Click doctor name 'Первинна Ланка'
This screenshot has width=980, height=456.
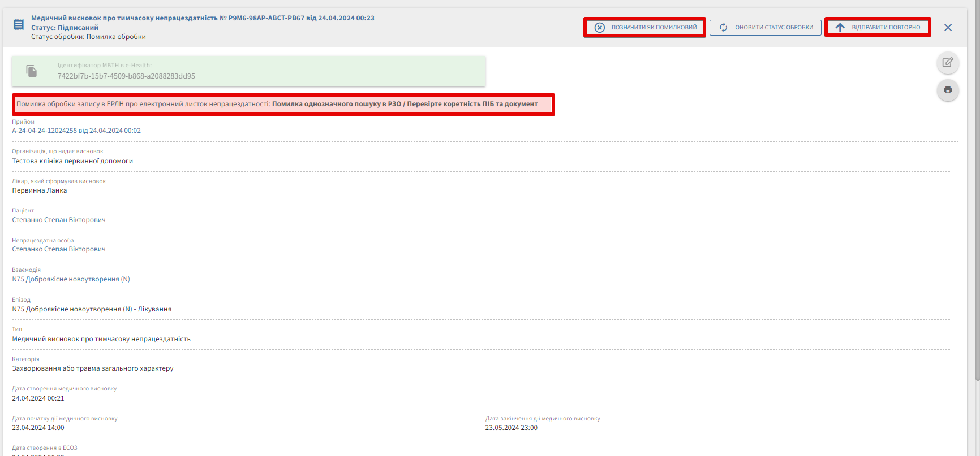[40, 190]
